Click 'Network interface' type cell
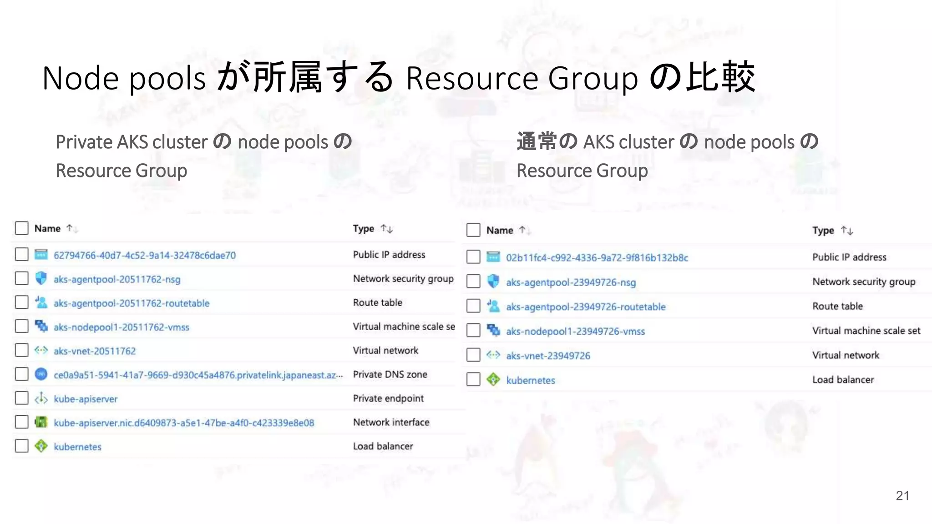Image resolution: width=932 pixels, height=524 pixels. click(391, 422)
